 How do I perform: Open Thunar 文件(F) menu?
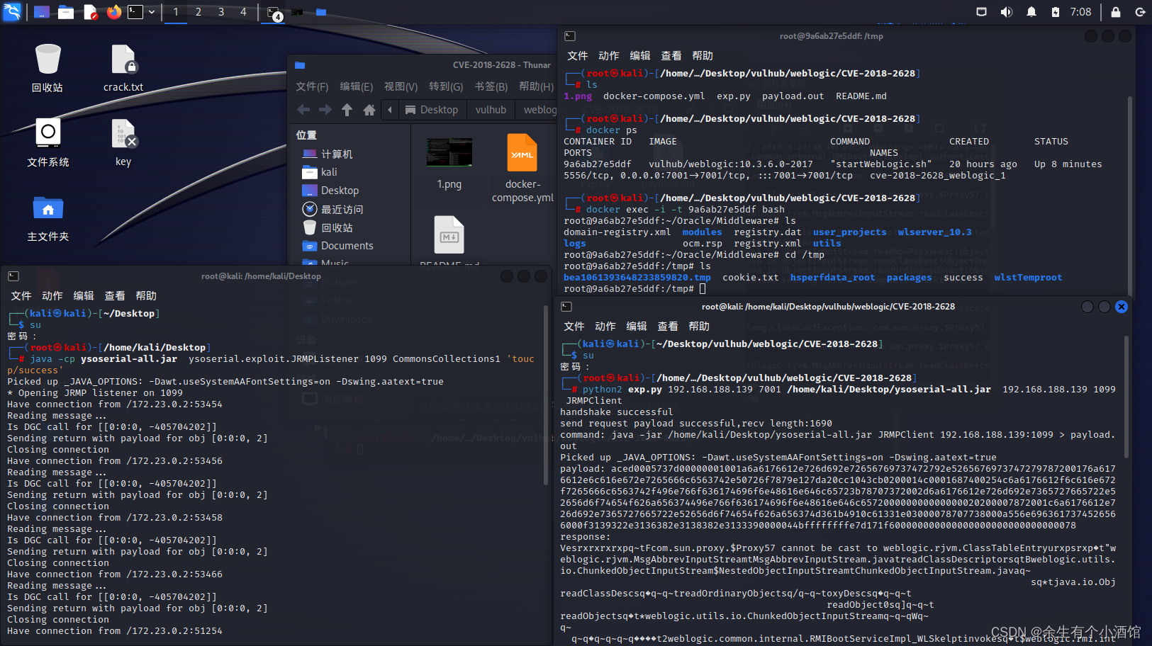(312, 86)
